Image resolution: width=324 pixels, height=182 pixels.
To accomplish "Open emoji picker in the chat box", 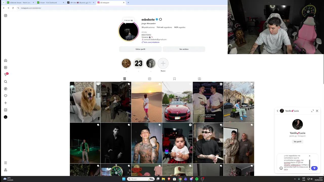I will pyautogui.click(x=281, y=168).
